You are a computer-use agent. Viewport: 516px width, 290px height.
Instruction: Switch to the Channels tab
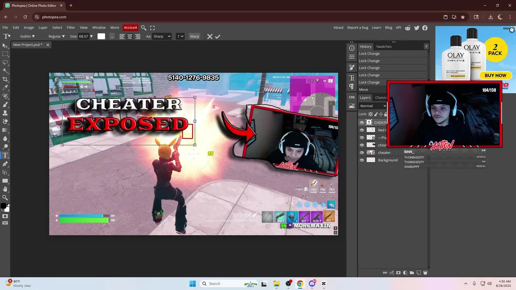381,97
